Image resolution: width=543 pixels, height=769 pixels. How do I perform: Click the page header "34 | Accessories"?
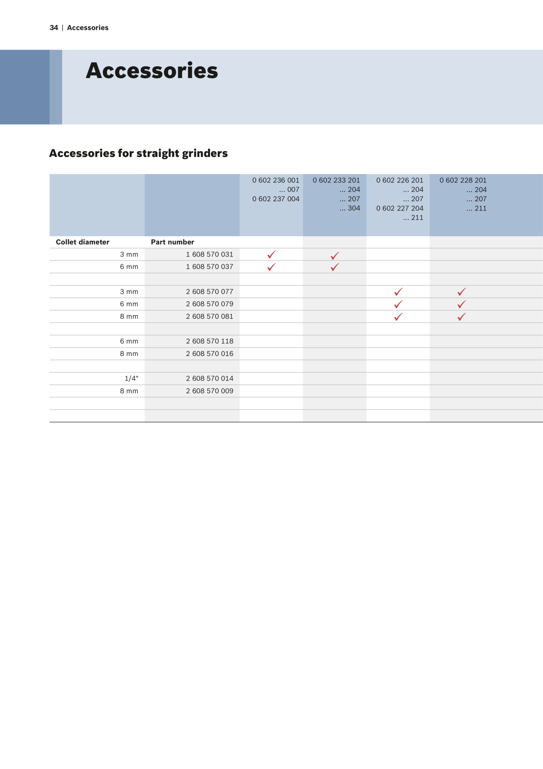point(79,28)
